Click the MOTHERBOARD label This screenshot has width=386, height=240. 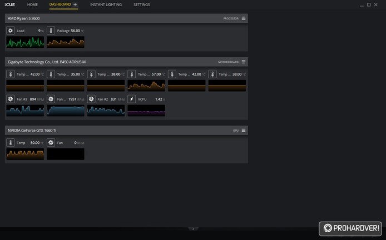(228, 62)
